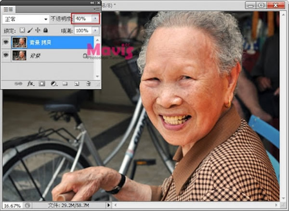The image size is (289, 211).
Task: Toggle lock all for the layer
Action: pos(45,30)
